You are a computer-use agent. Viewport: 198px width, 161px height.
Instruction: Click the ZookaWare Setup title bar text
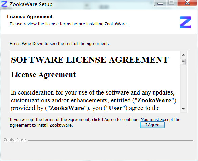click(x=31, y=4)
